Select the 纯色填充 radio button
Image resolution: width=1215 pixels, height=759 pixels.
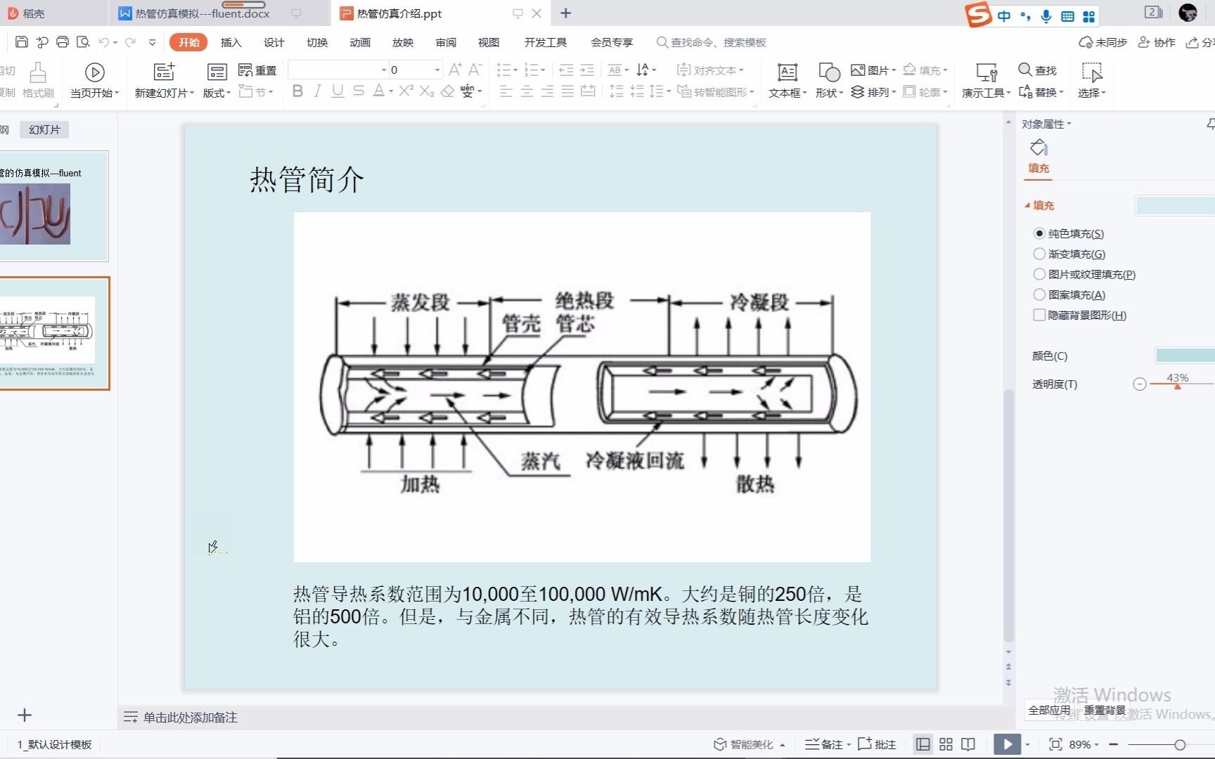(1040, 233)
